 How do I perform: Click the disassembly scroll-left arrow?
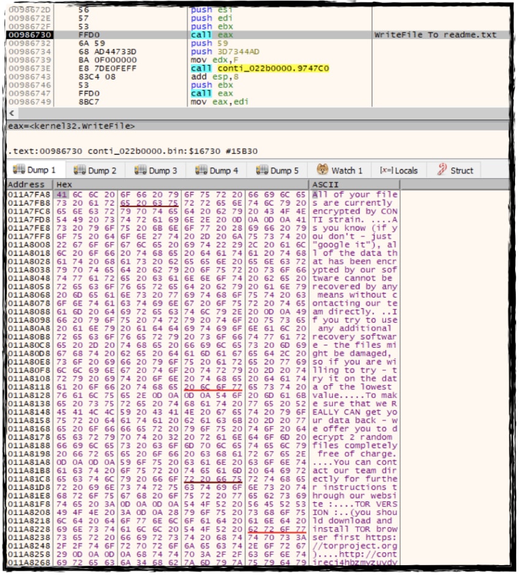coord(10,113)
